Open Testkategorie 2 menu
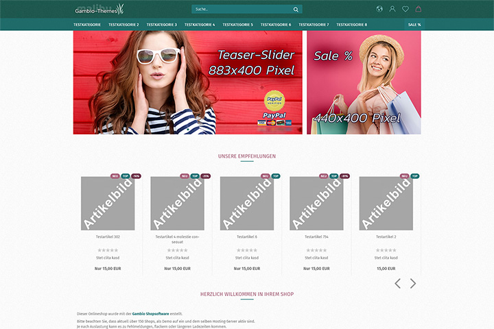 (x=123, y=25)
